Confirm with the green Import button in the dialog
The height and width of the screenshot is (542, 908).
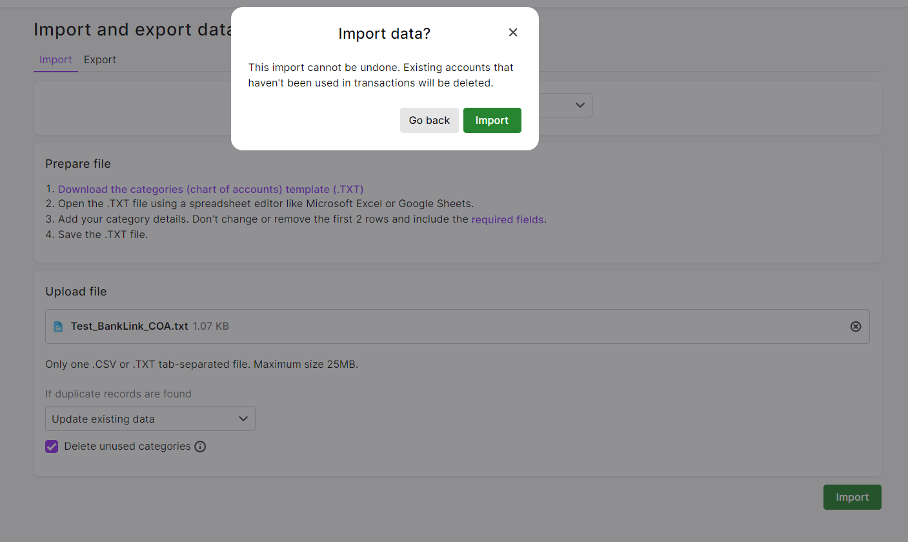(x=492, y=120)
